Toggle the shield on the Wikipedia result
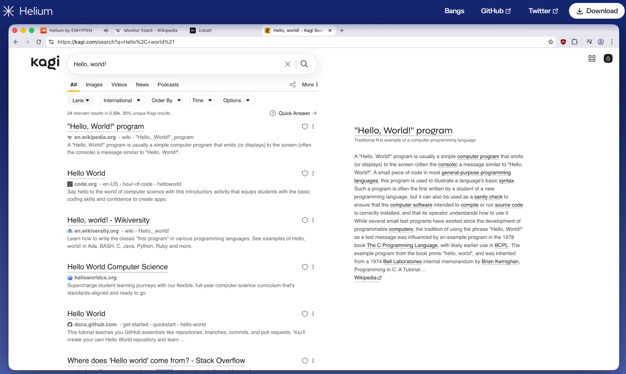626x374 pixels. pyautogui.click(x=304, y=127)
